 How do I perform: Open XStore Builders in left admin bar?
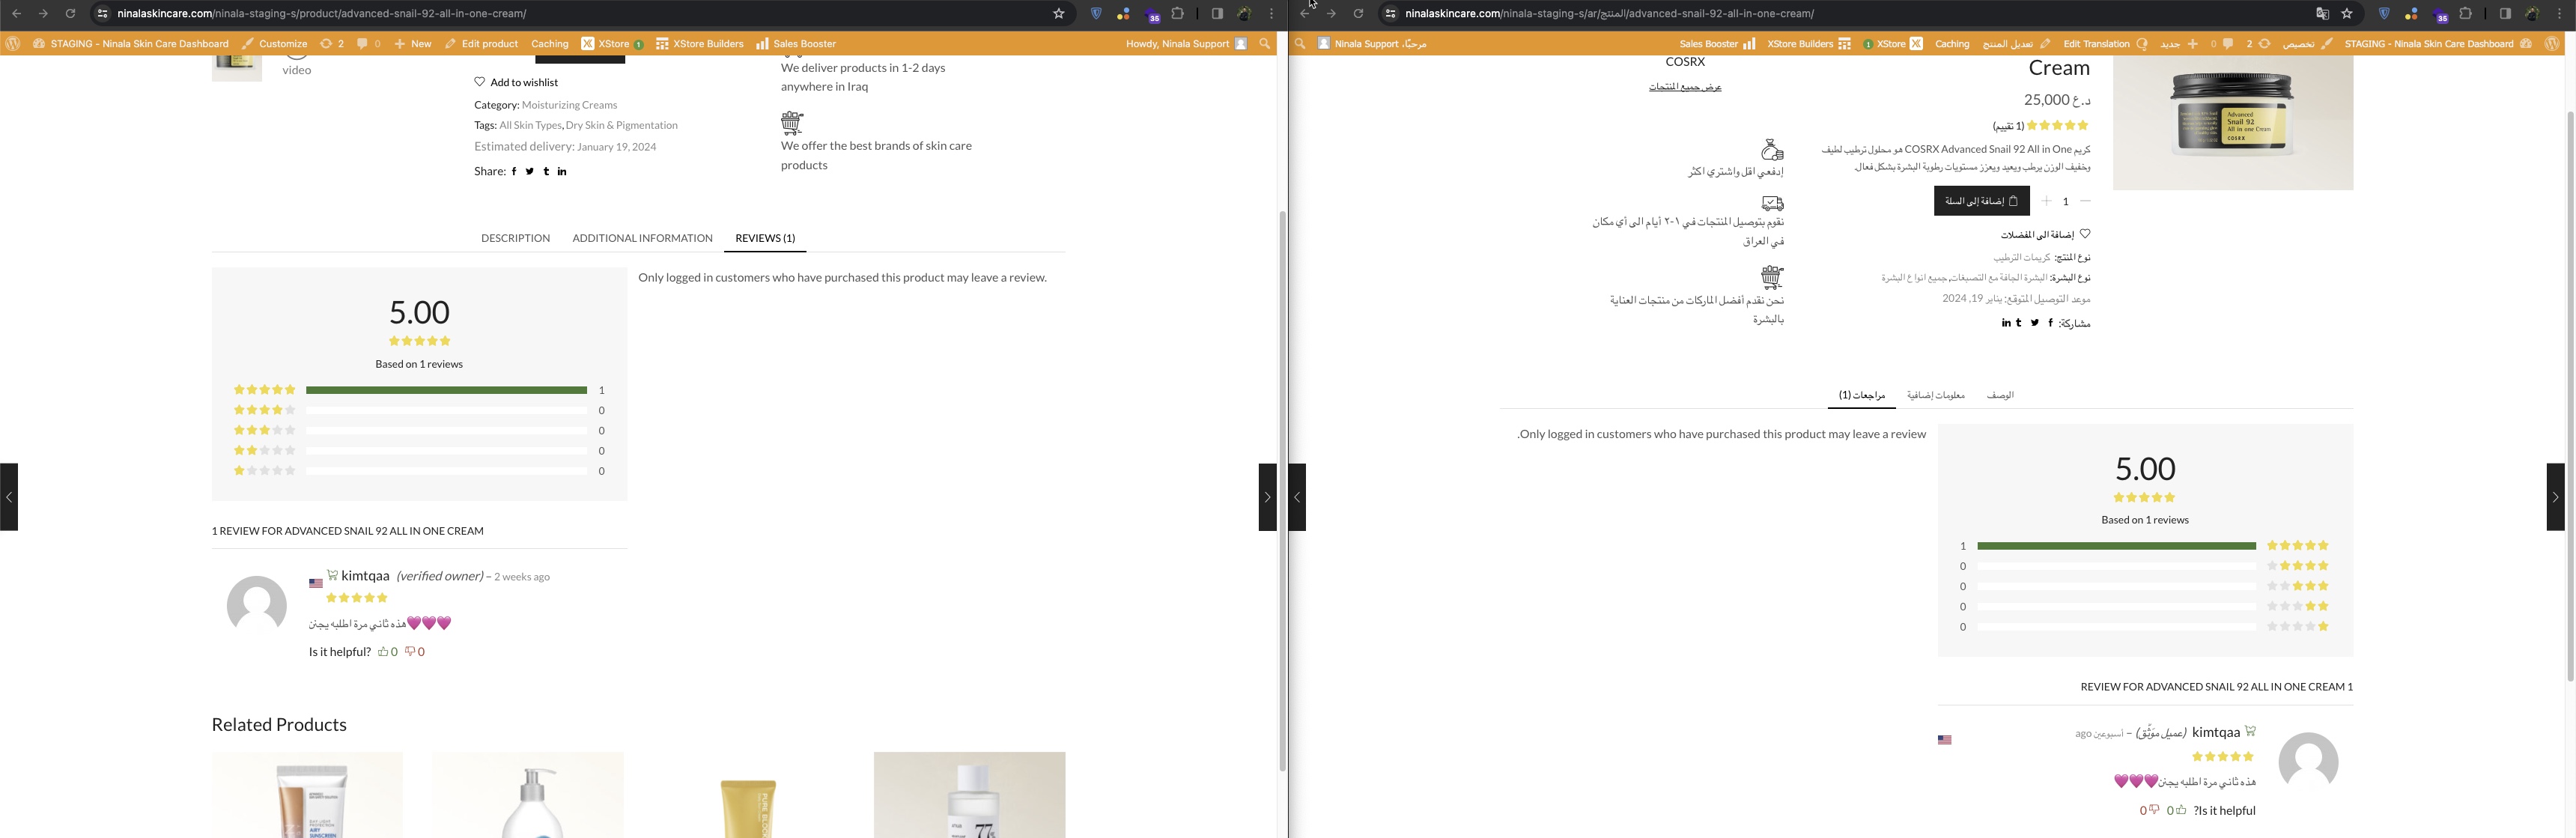[x=699, y=44]
